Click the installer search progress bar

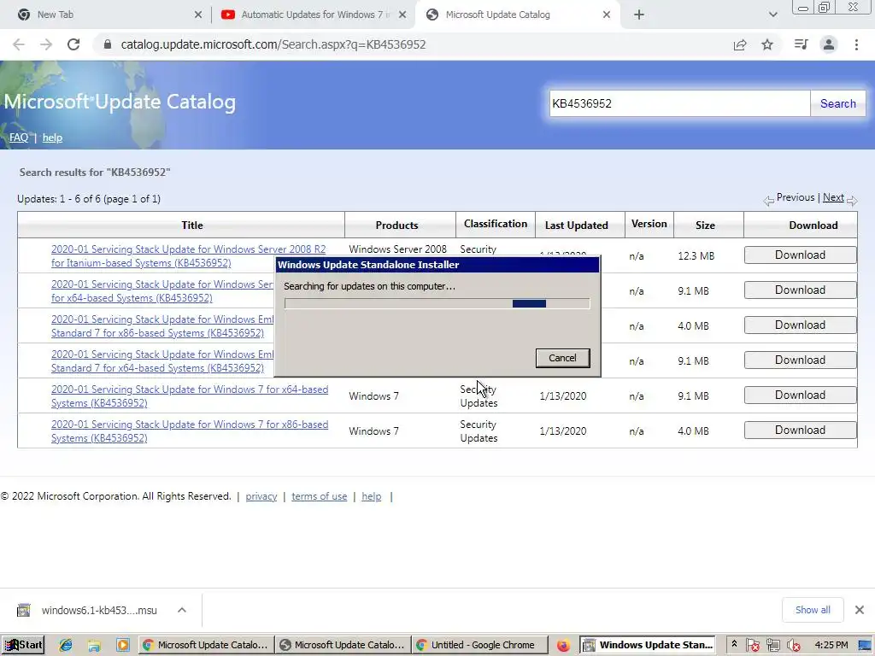pos(437,303)
